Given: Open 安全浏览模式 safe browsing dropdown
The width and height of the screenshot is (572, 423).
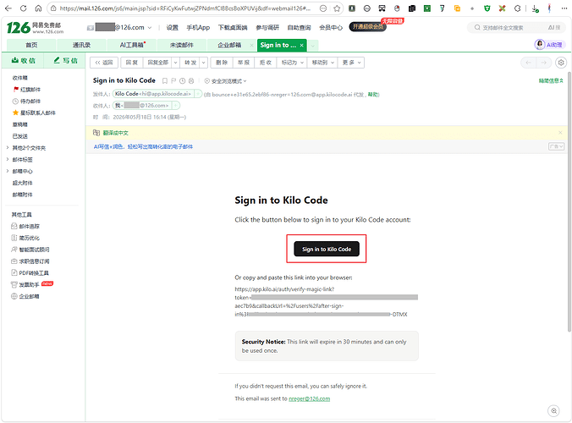Looking at the screenshot, I should tap(225, 81).
